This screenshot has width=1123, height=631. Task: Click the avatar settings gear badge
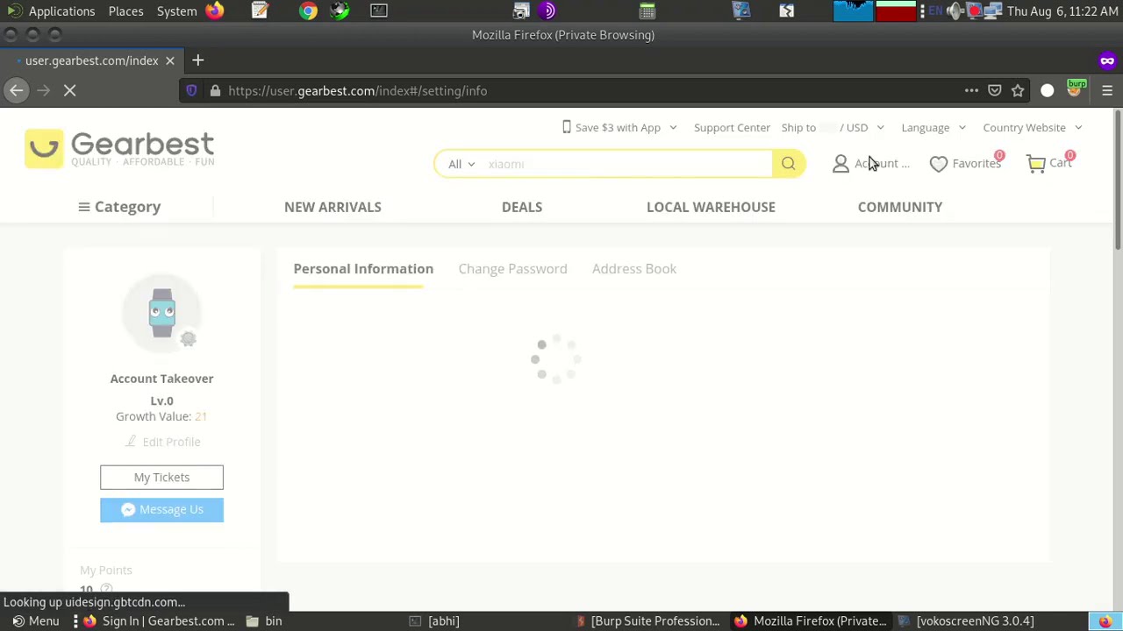(188, 339)
